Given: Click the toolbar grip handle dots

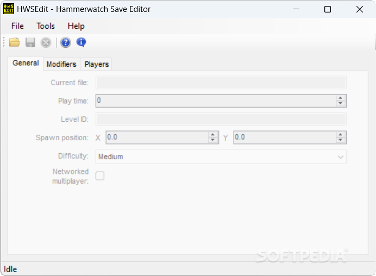Looking at the screenshot, I should tap(4, 42).
